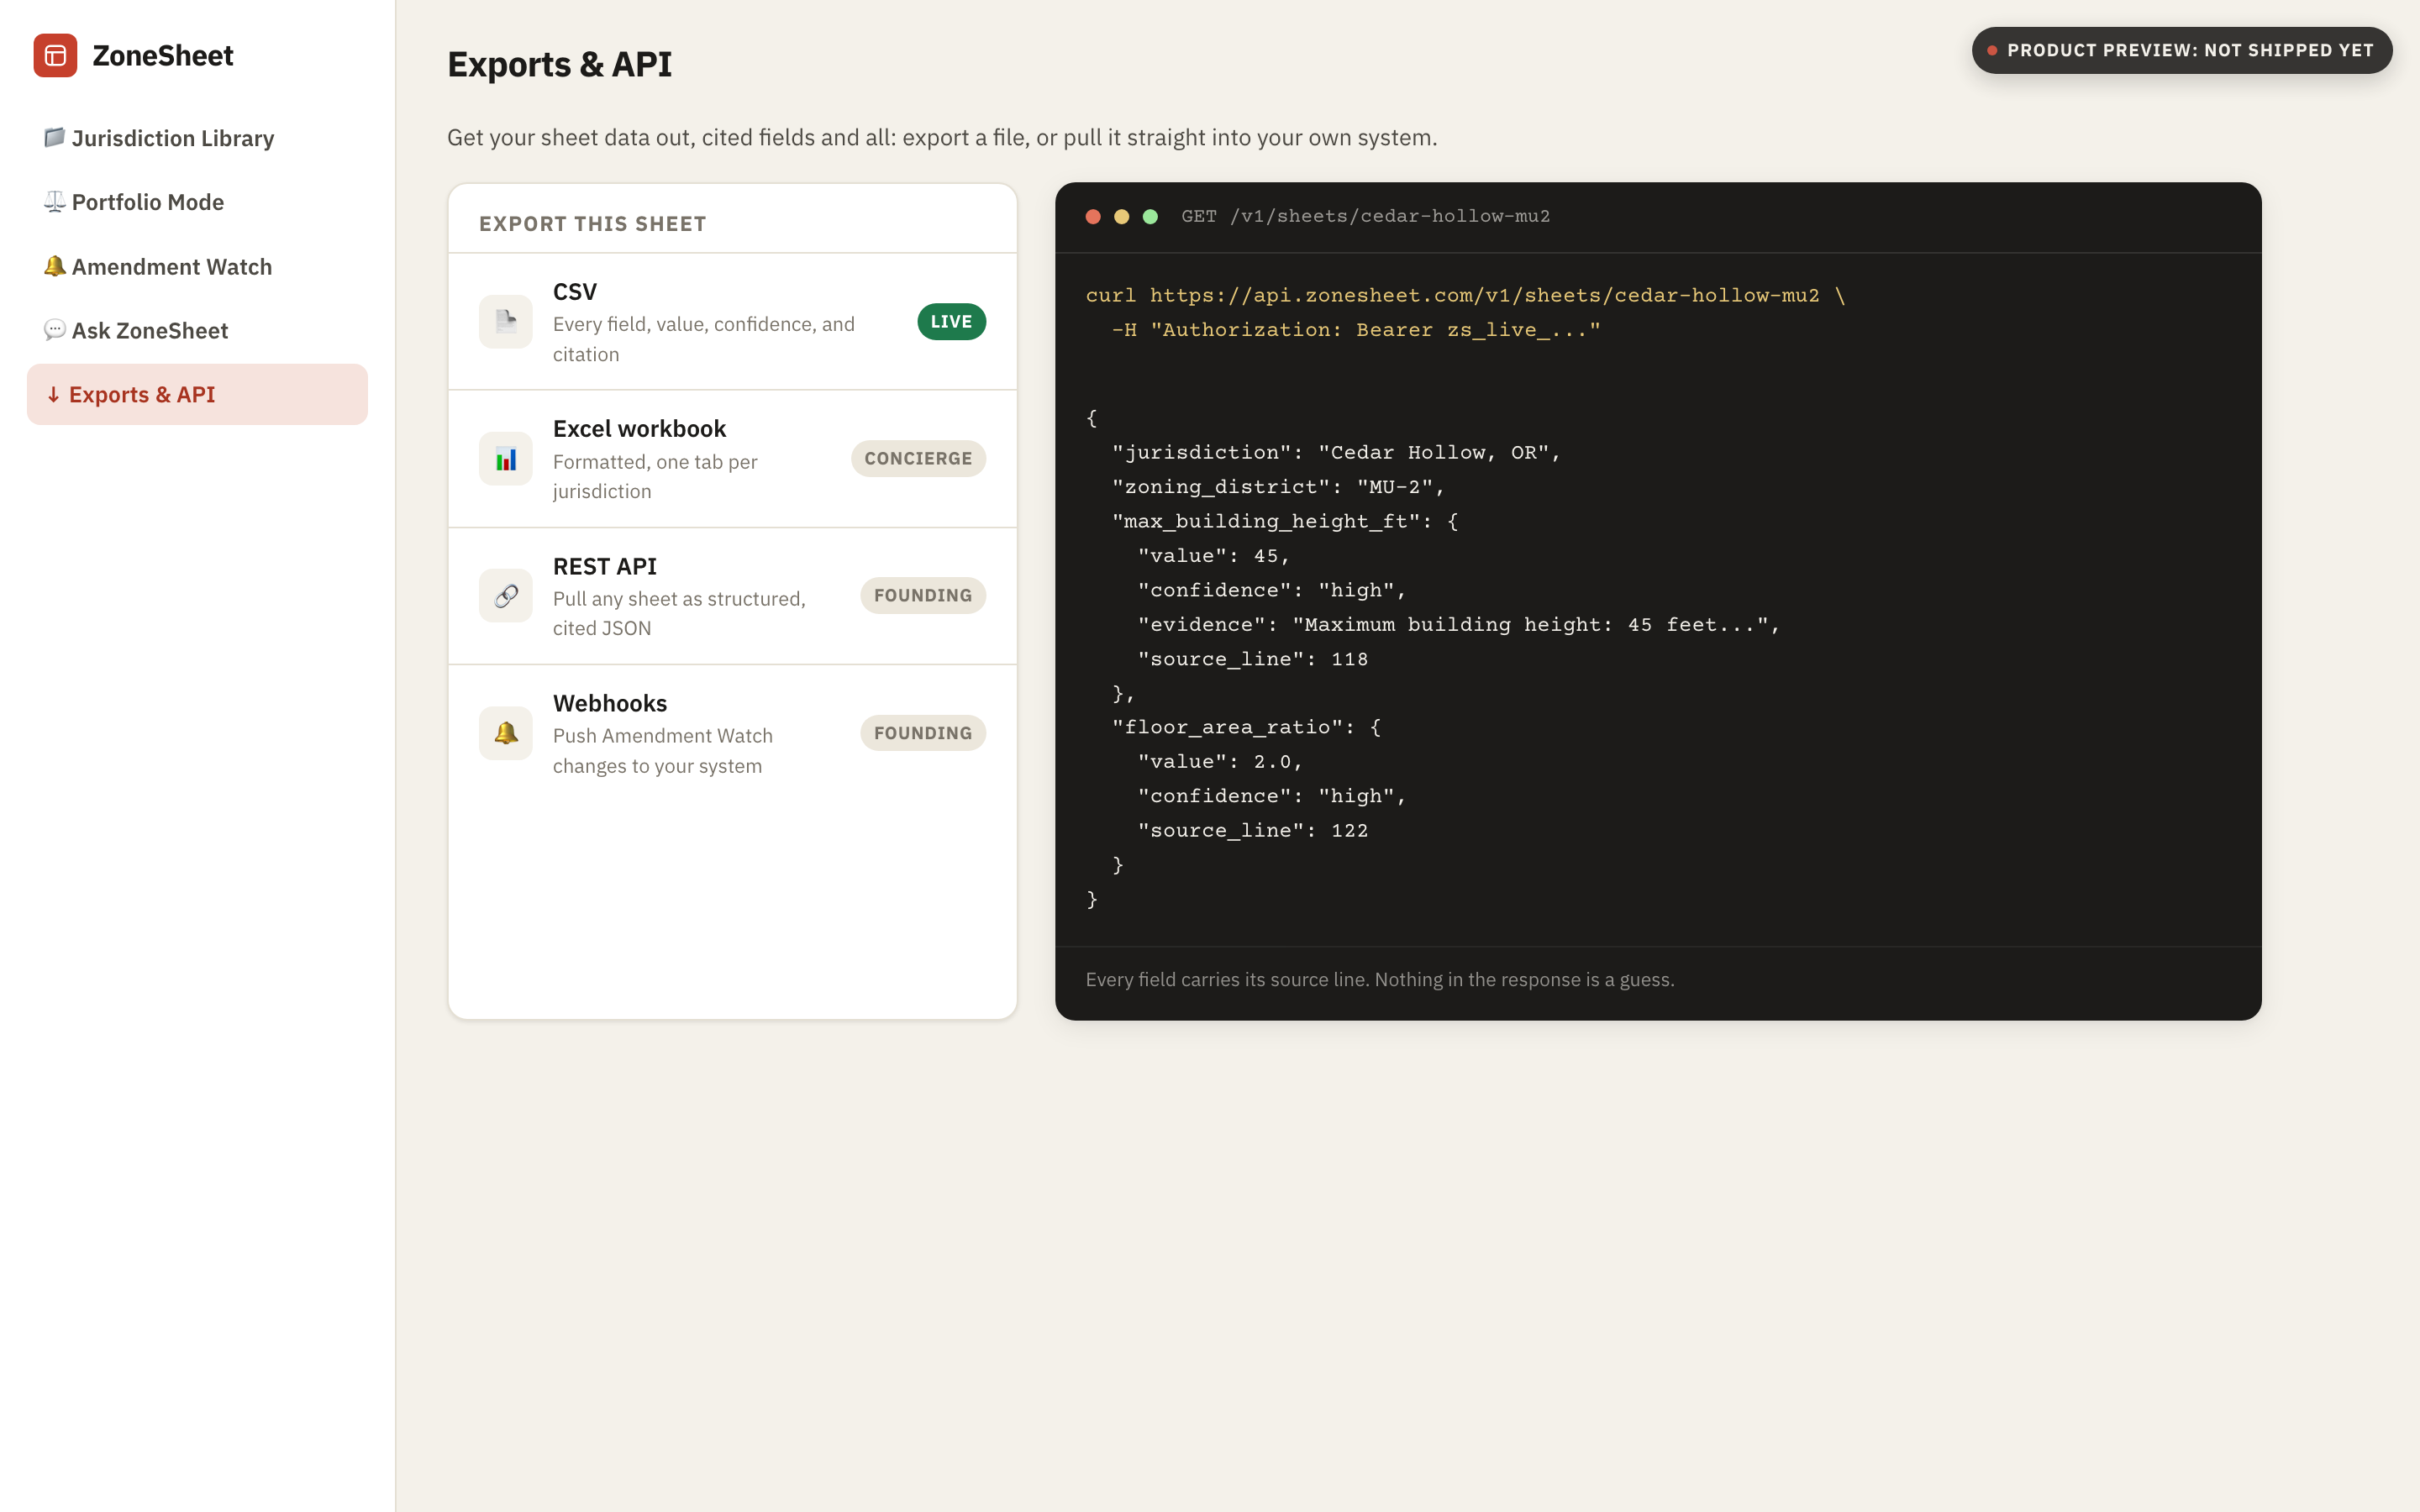Click the Amendment Watch bell icon in sidebar
This screenshot has height=1512, width=2420.
pyautogui.click(x=55, y=266)
